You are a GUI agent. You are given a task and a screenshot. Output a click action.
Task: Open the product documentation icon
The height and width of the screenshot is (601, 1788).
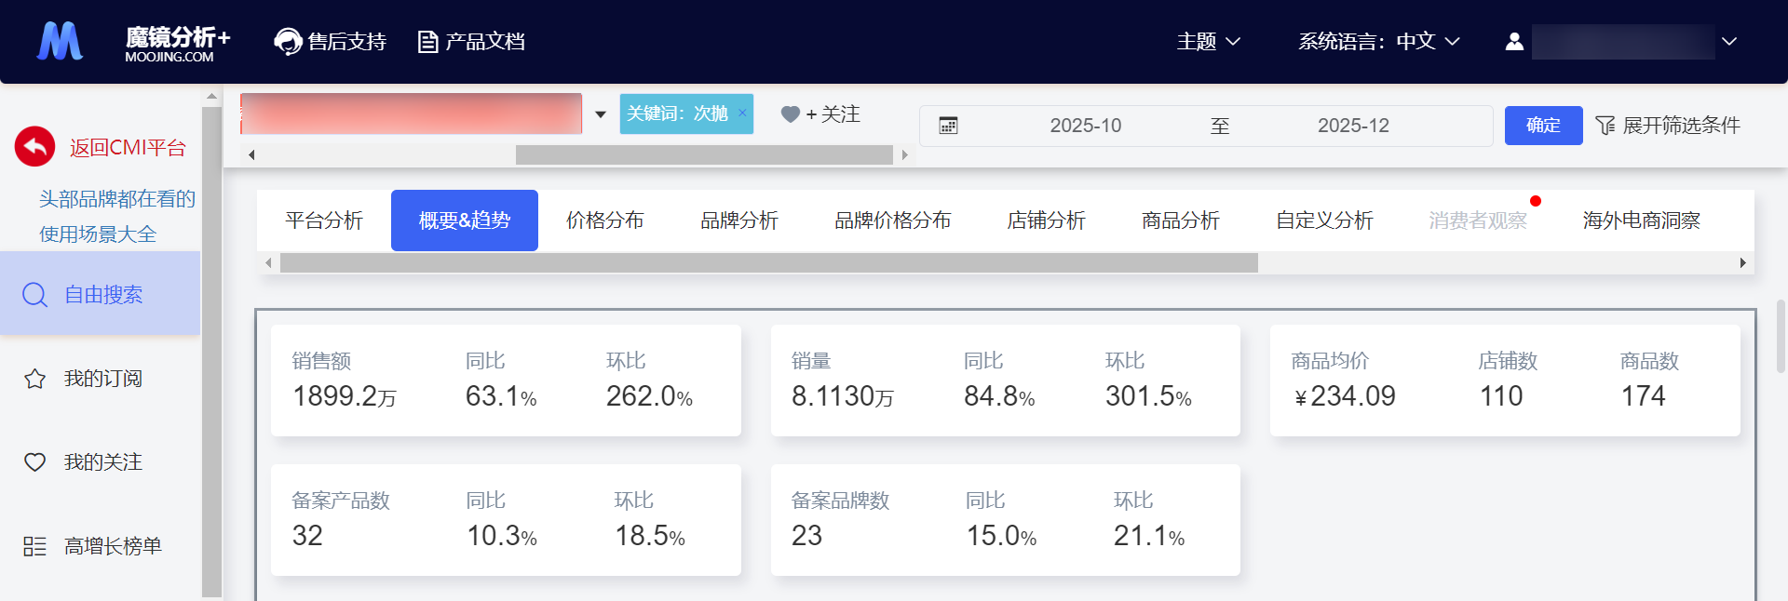[427, 42]
